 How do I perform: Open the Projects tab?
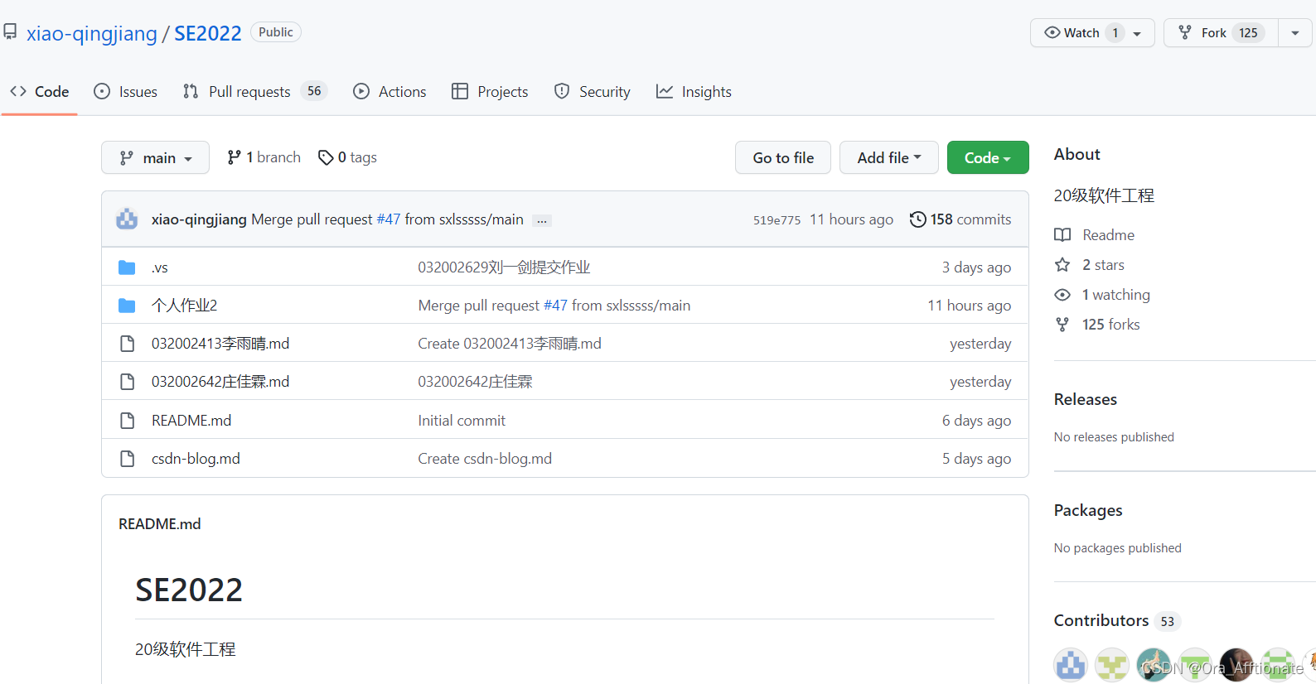click(x=490, y=92)
